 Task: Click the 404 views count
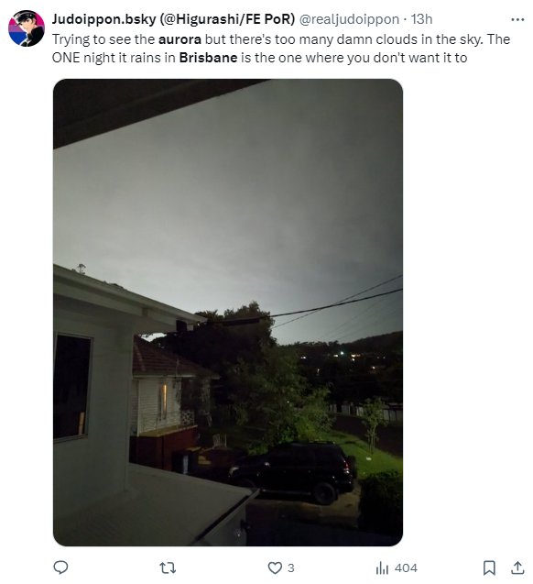[x=406, y=568]
